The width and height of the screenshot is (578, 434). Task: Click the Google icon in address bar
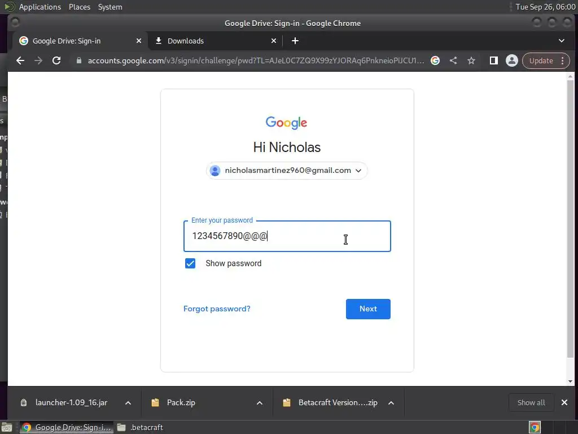(x=435, y=60)
